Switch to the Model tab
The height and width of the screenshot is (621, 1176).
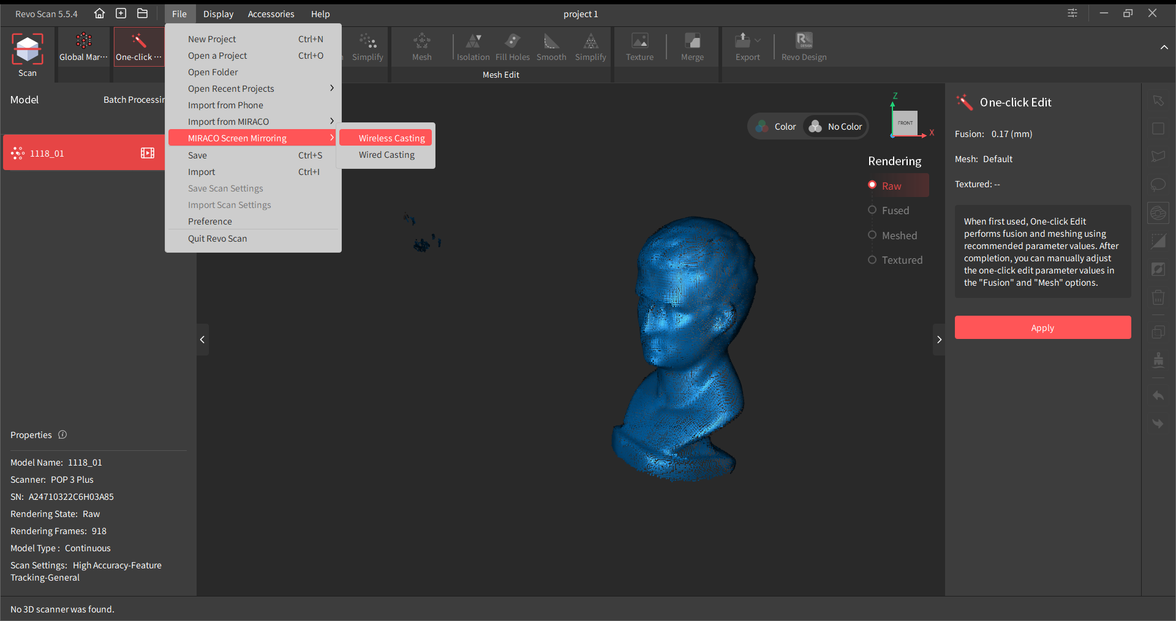[24, 99]
